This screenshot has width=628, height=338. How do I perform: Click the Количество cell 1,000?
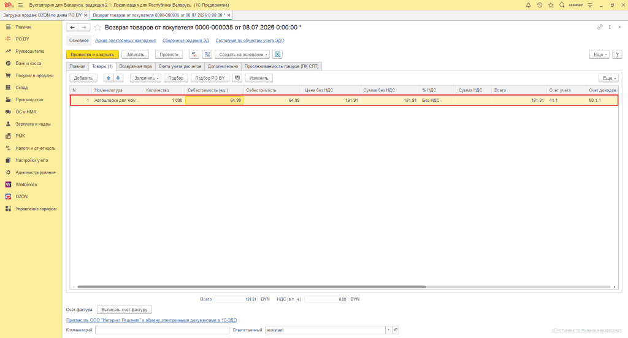click(x=164, y=100)
